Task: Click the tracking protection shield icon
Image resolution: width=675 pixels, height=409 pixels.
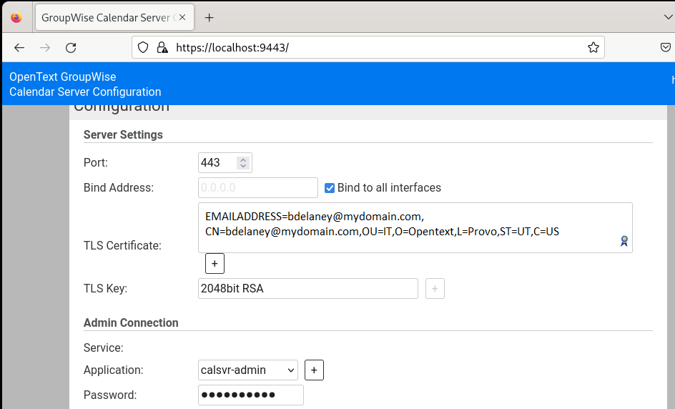Action: (143, 47)
